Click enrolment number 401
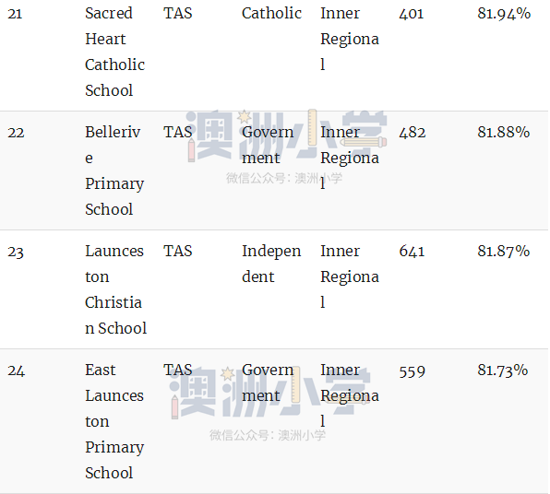Screen dimensions: 550x494 pos(411,14)
